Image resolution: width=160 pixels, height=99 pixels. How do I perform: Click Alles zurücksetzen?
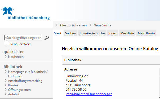click(73, 25)
